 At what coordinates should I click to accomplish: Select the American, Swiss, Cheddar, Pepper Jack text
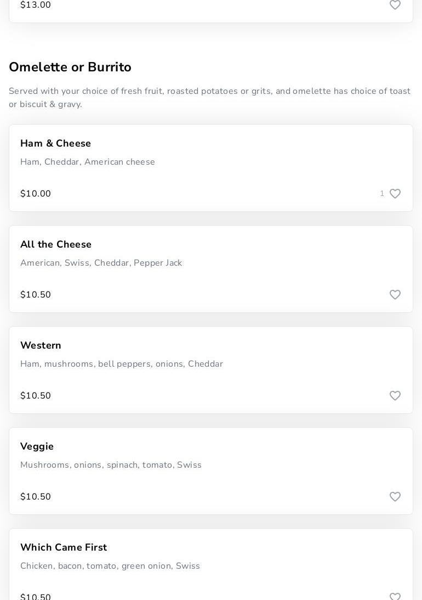click(101, 263)
